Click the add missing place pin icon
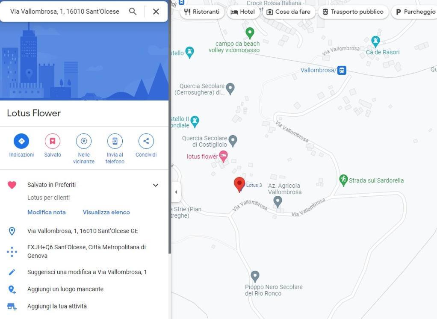The image size is (437, 319). click(12, 289)
